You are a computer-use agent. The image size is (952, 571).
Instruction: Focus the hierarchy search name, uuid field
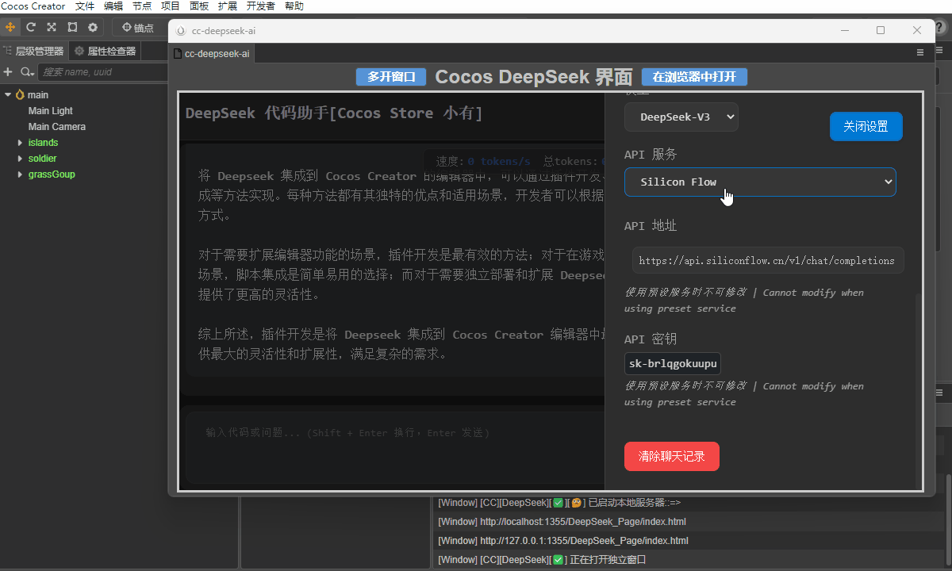tap(103, 72)
